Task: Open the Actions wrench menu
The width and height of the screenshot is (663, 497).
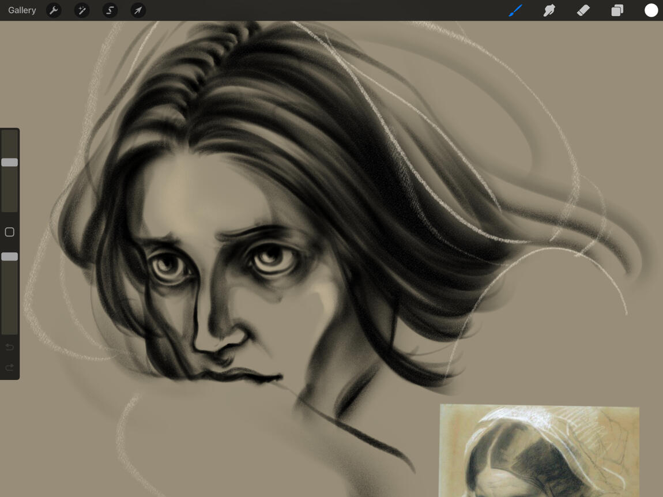Action: click(x=54, y=10)
